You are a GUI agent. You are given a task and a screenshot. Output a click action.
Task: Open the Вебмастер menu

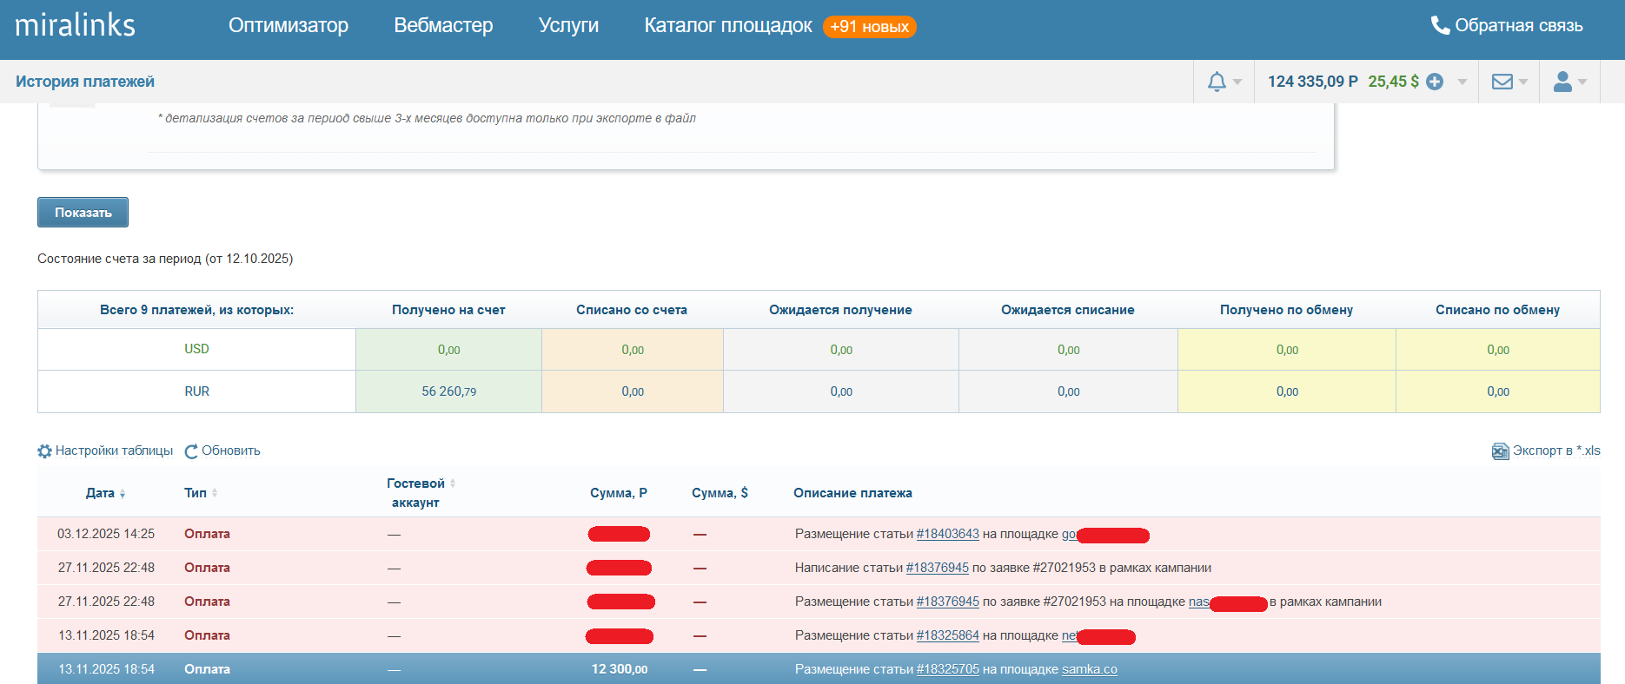point(443,26)
